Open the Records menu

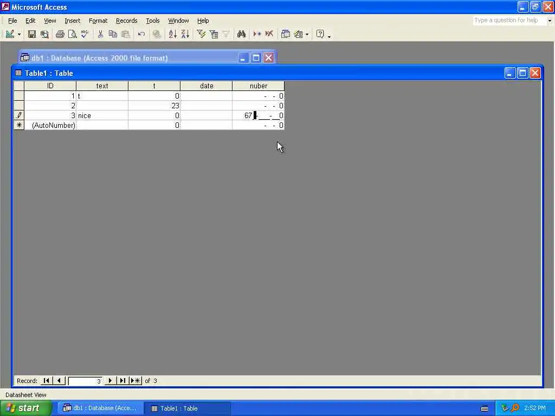[x=127, y=21]
